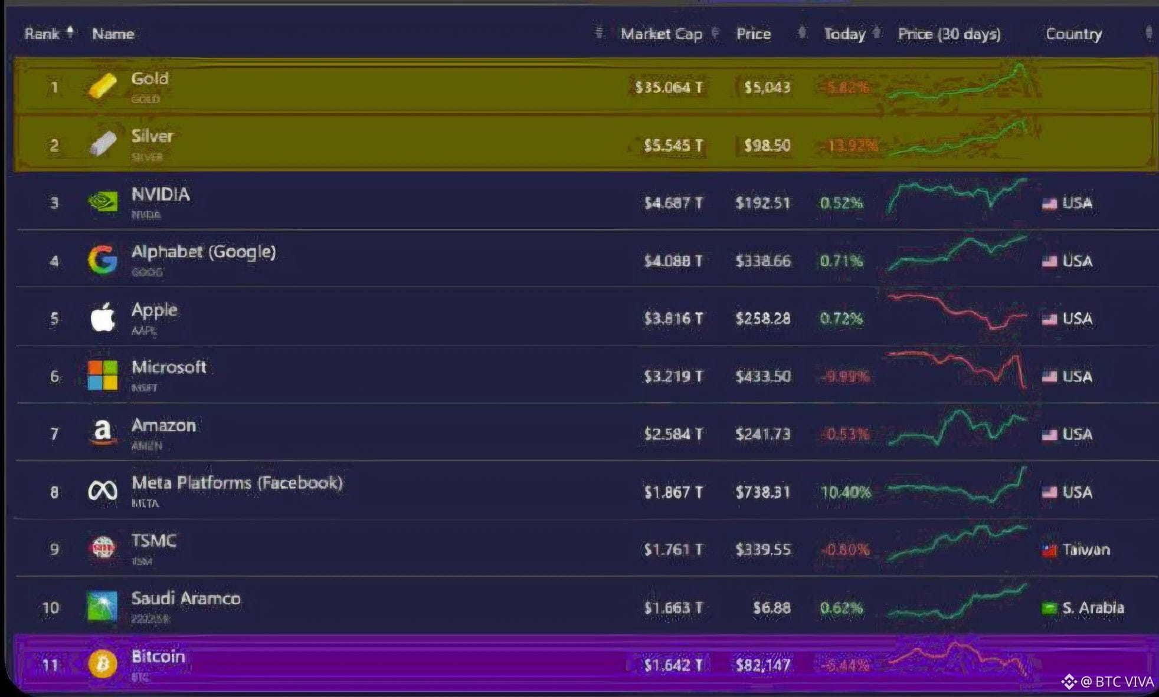Open the TSMC company link
The image size is (1159, 697).
153,541
